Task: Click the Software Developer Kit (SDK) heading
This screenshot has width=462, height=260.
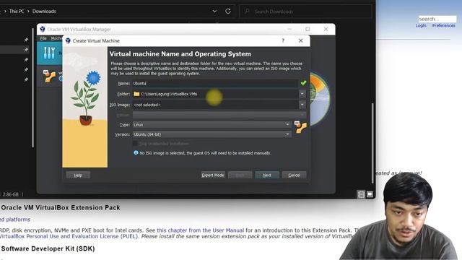Action: pyautogui.click(x=48, y=248)
